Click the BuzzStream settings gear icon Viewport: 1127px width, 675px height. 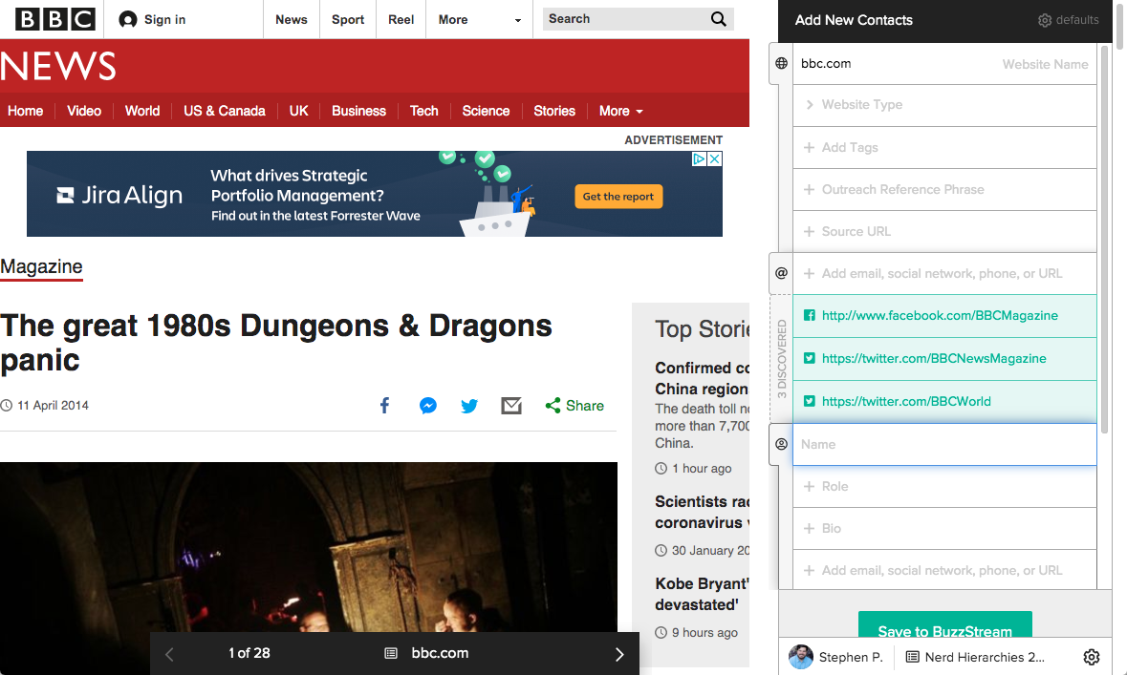click(x=1092, y=657)
